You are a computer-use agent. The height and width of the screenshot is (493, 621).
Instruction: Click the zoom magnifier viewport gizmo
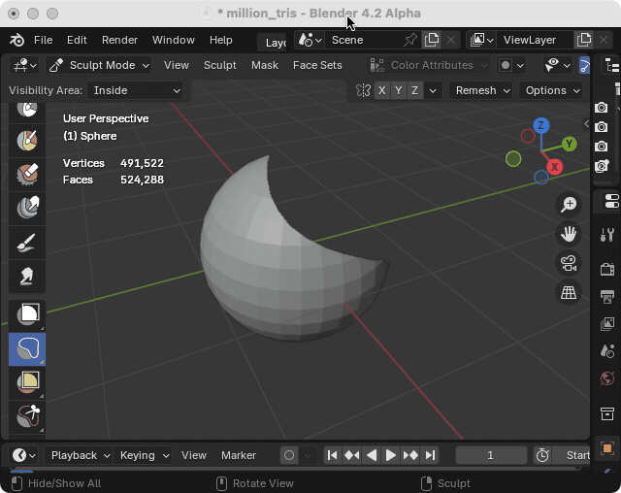[569, 205]
